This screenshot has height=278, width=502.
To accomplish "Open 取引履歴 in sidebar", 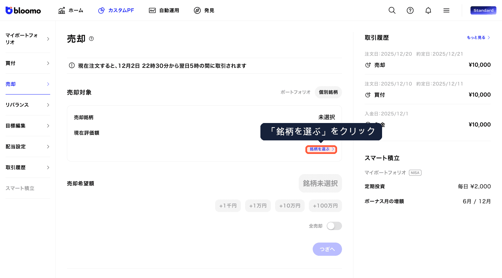I will (28, 167).
